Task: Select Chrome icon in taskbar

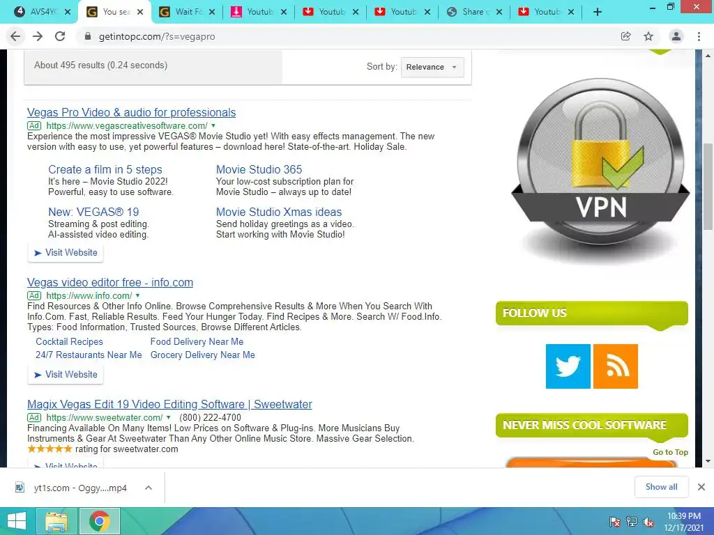Action: point(99,521)
